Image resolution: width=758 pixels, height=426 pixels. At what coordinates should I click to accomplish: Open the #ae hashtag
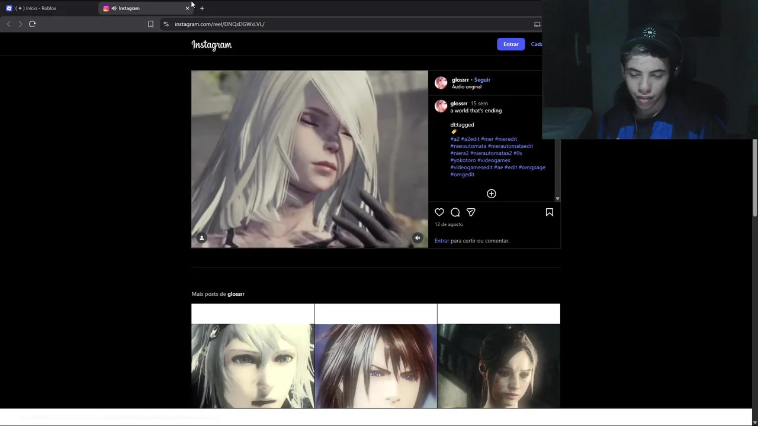point(499,167)
